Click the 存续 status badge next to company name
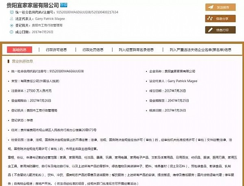The image size is (244, 186). pos(64,5)
